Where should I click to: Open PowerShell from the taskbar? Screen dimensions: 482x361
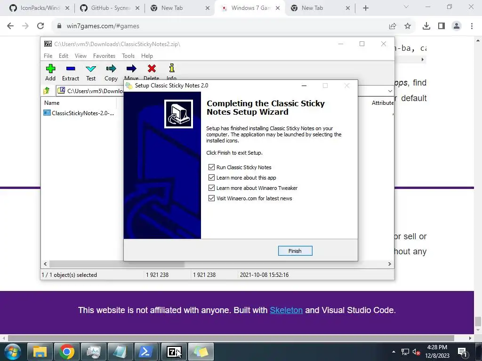coord(146,352)
